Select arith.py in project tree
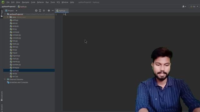The width and height of the screenshot is (200, 112). tap(15, 20)
